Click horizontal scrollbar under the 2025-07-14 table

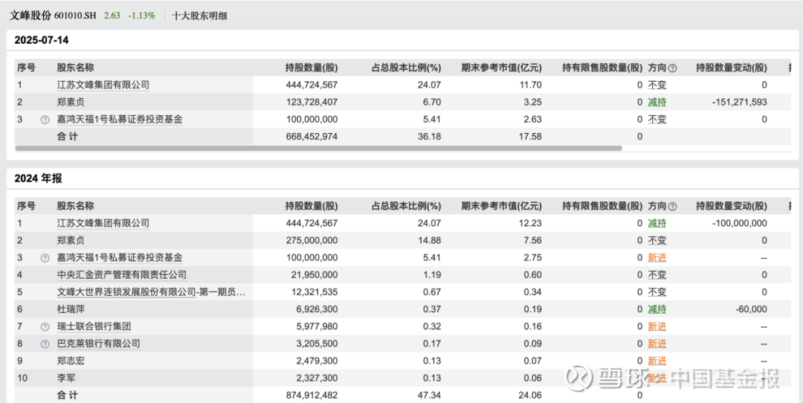pyautogui.click(x=318, y=148)
